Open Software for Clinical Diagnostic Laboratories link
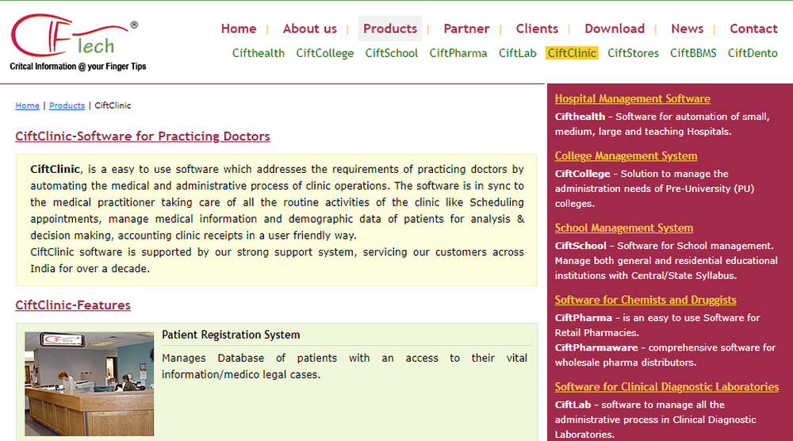The image size is (793, 441). tap(667, 387)
